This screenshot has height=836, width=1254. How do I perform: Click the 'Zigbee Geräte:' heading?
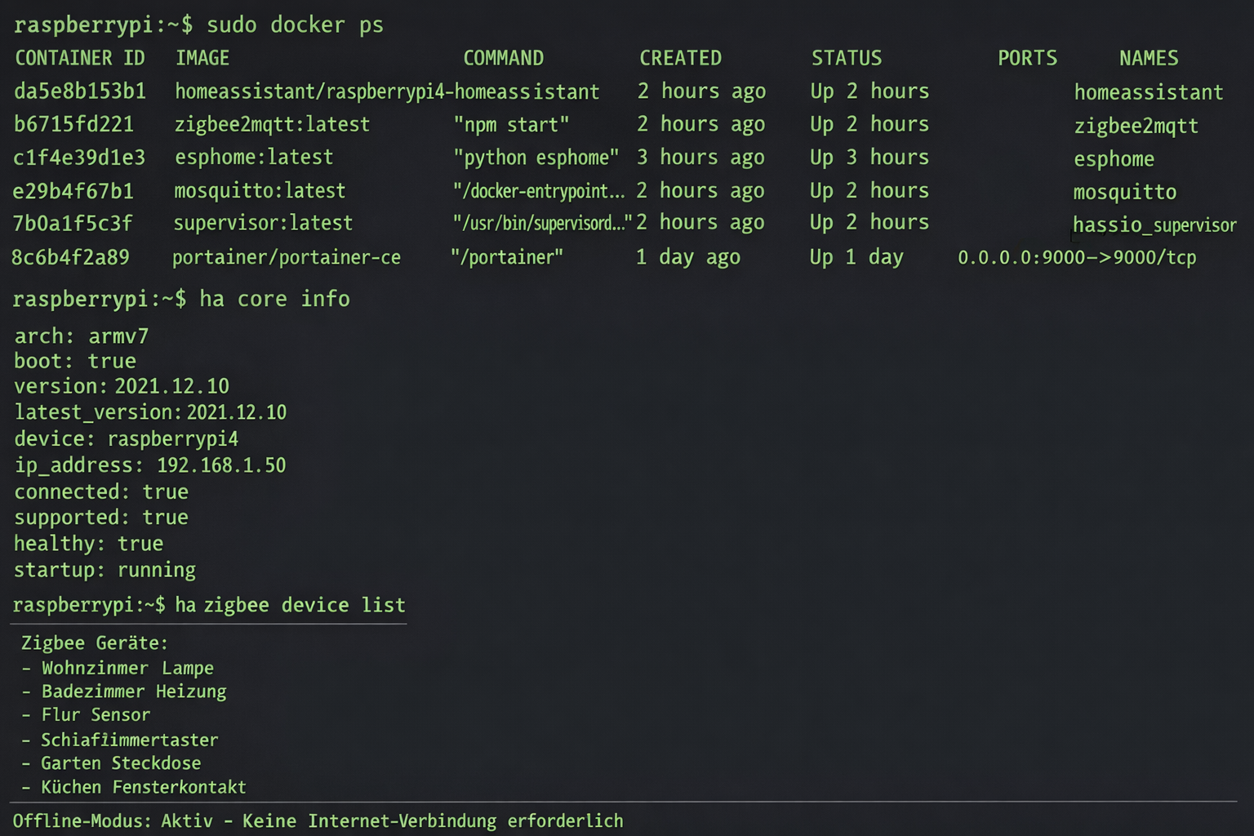(95, 643)
